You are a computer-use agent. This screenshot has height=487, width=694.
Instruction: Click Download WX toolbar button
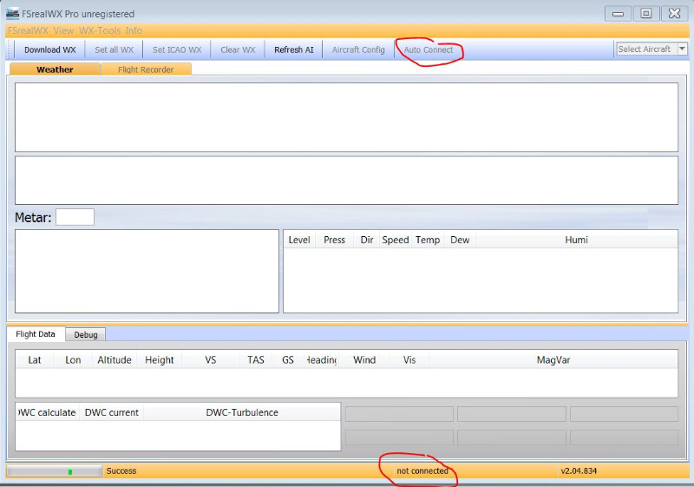click(50, 49)
